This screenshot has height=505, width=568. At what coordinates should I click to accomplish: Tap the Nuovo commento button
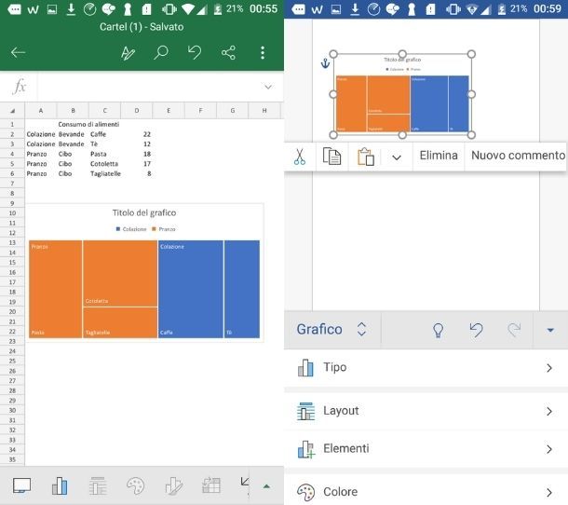coord(518,156)
